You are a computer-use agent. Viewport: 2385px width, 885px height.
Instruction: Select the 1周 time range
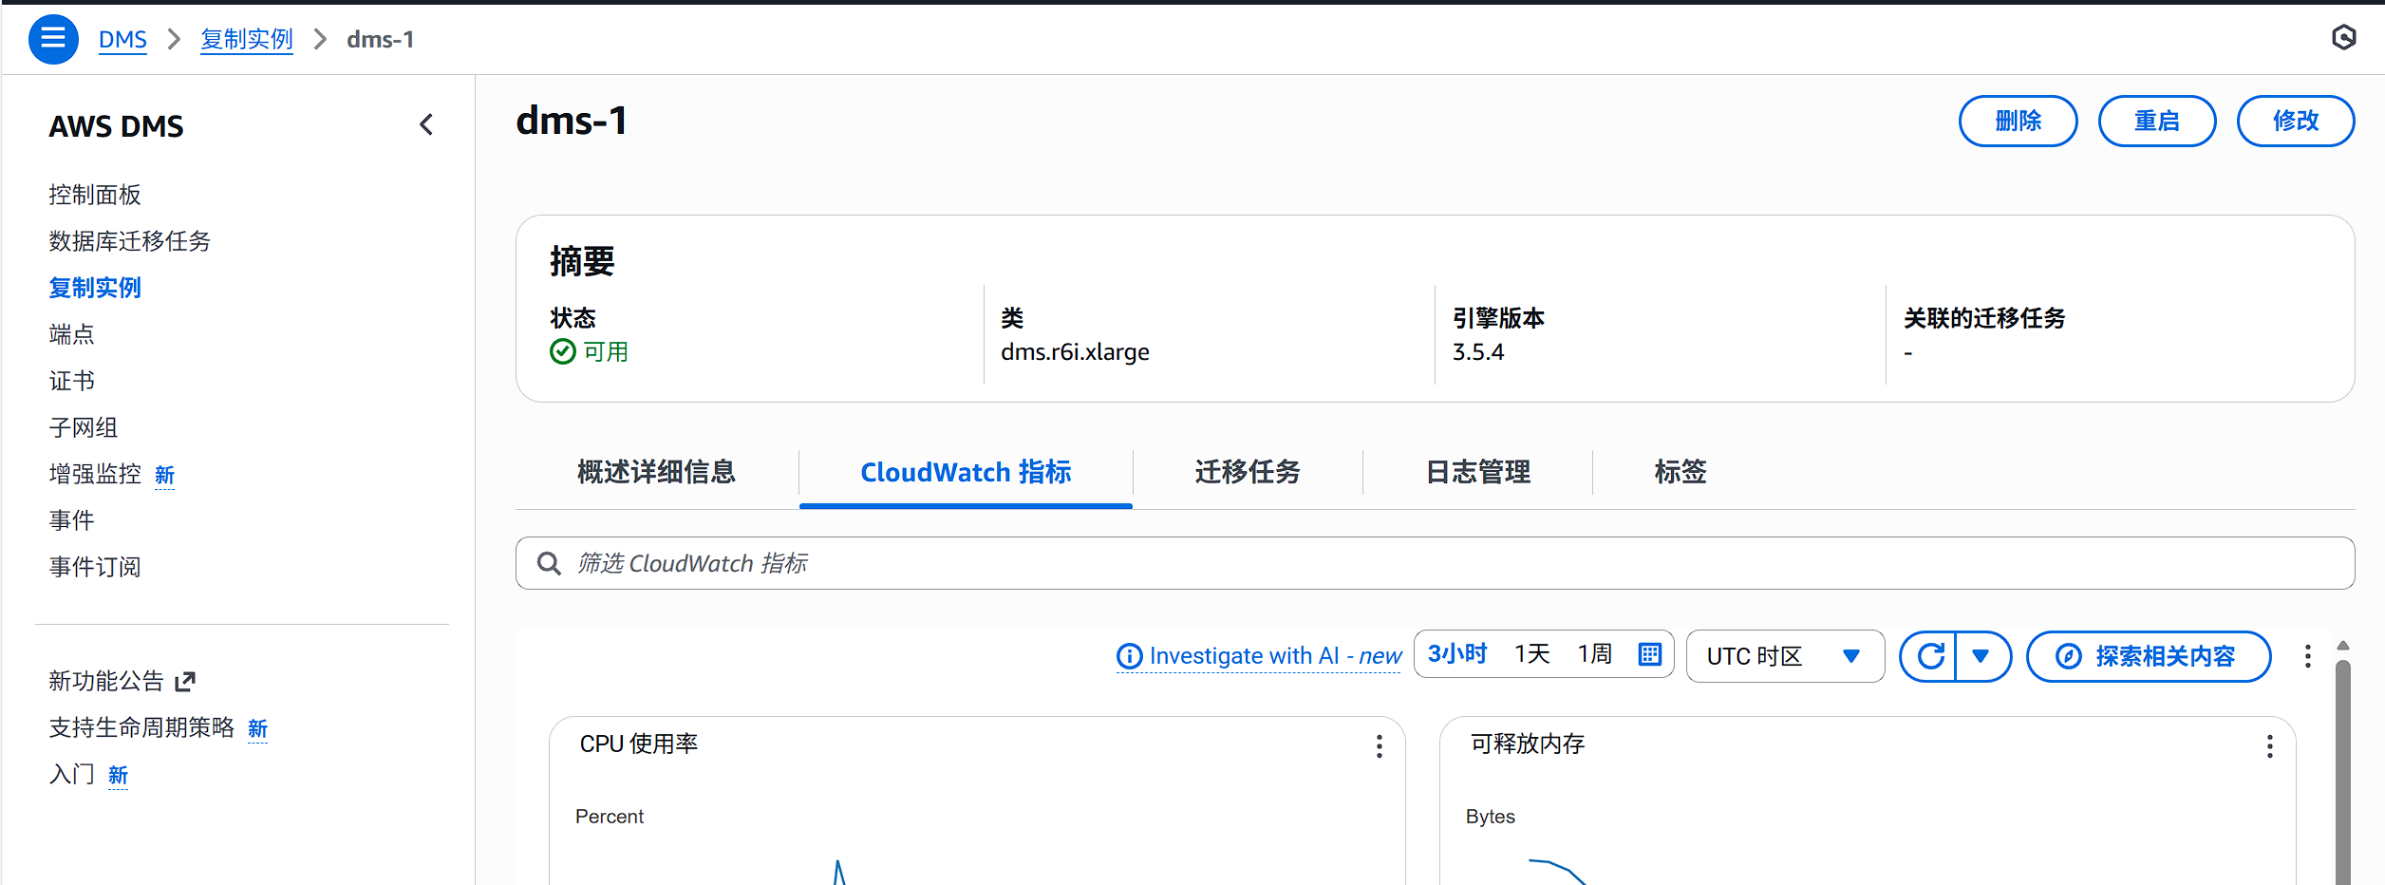click(x=1593, y=654)
